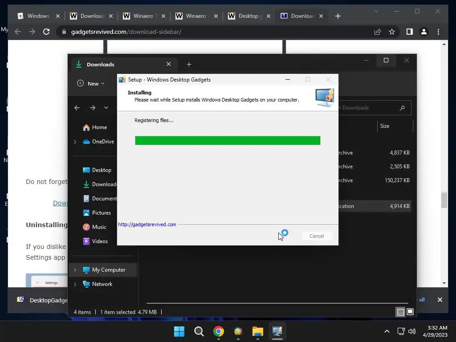Click Chrome page vertical scrollbar thumb

444,200
